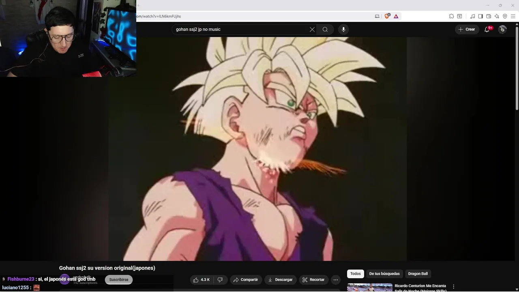The image size is (519, 292).
Task: Open Brave Shields lion icon
Action: click(x=387, y=16)
